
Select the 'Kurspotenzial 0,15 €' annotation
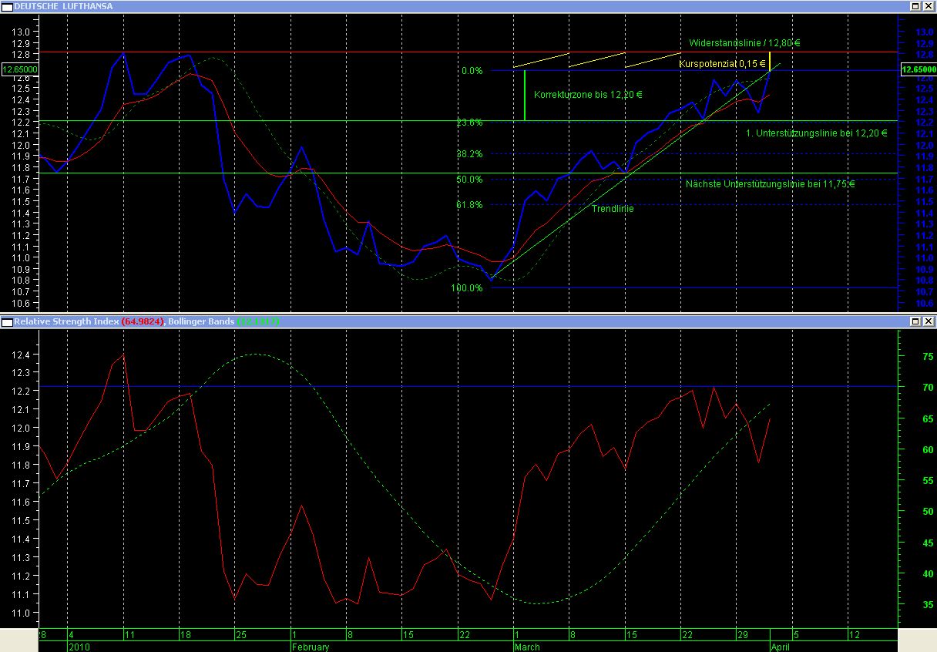(722, 64)
